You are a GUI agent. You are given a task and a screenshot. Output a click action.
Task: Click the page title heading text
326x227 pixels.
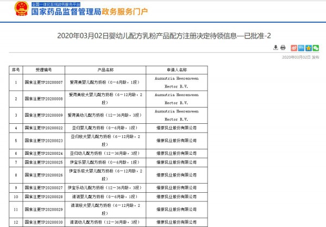coord(164,35)
